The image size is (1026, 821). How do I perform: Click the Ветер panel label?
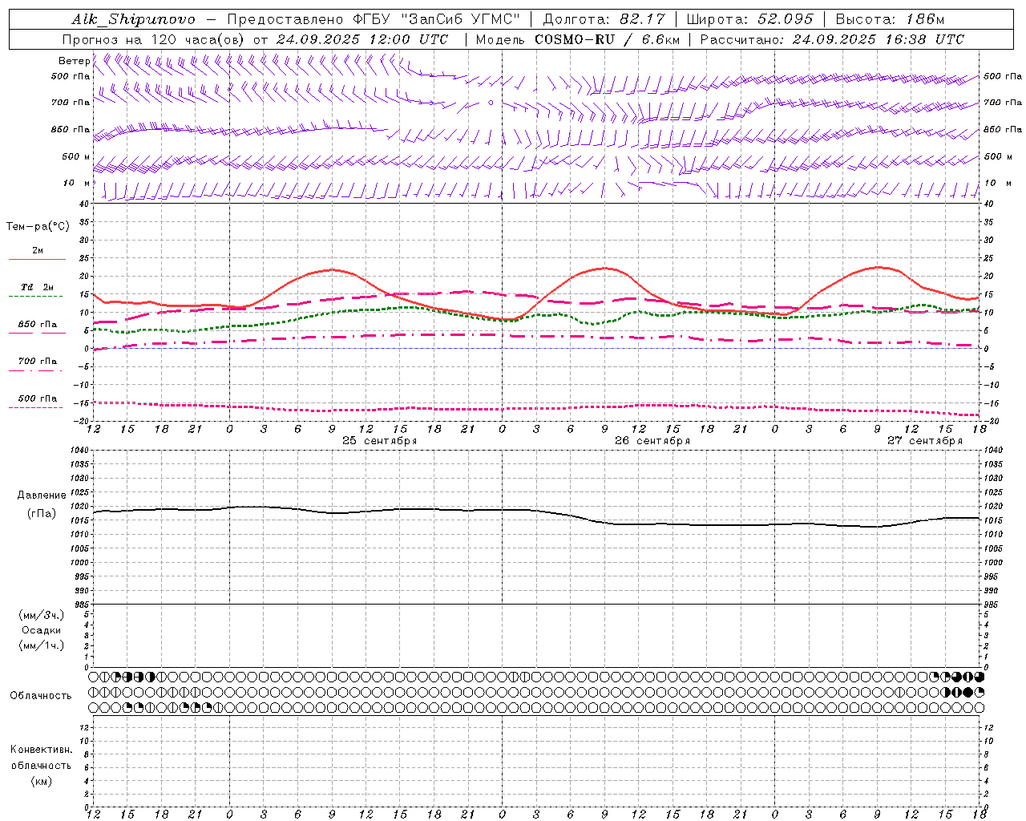(x=75, y=61)
